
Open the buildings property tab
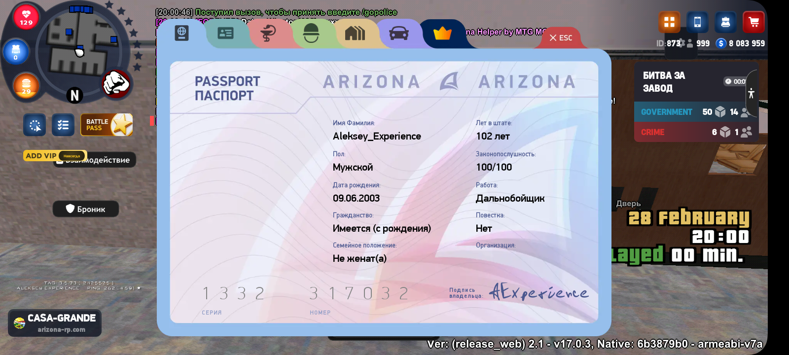tap(355, 33)
